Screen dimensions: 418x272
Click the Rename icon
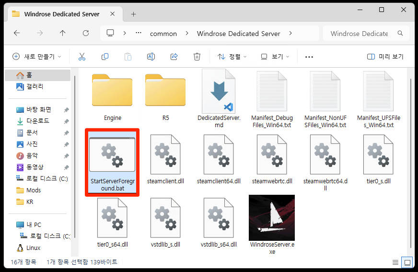point(151,57)
